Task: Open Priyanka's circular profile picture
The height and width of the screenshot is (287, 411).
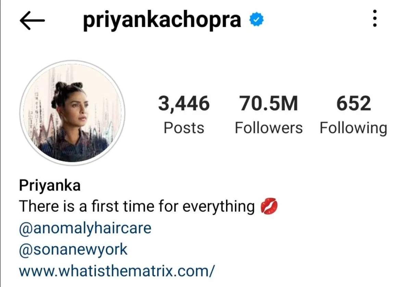Action: coord(72,113)
